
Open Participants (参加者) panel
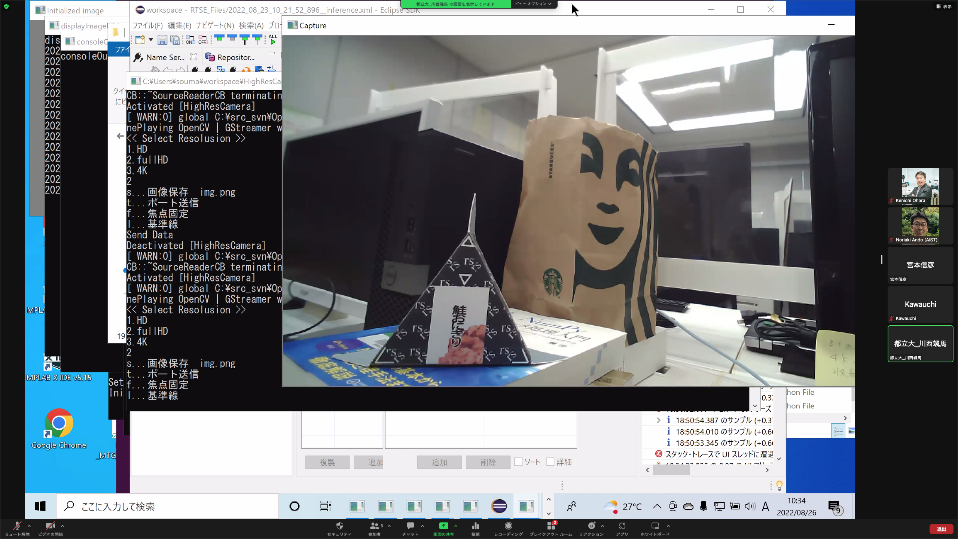[374, 529]
